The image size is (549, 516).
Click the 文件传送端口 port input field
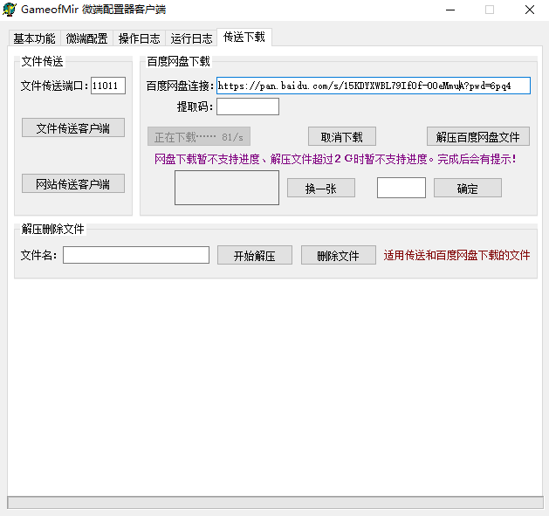[x=108, y=86]
